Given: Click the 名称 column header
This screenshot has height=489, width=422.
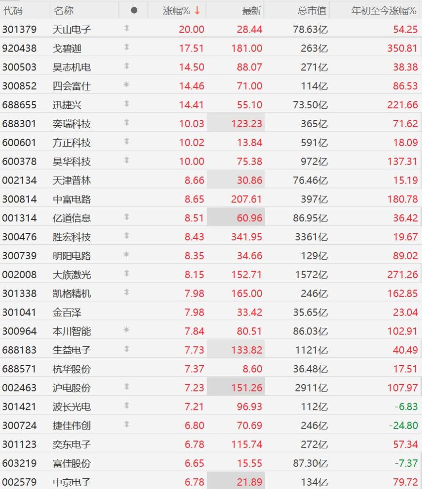Looking at the screenshot, I should click(x=64, y=11).
